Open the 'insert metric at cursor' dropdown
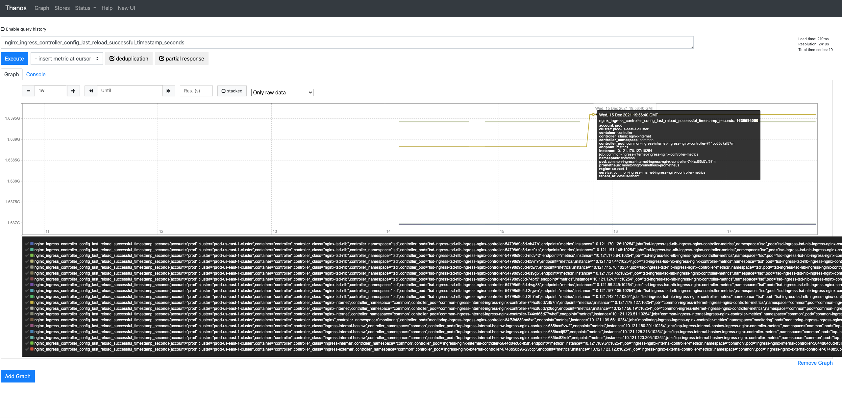The height and width of the screenshot is (419, 842). click(x=66, y=58)
